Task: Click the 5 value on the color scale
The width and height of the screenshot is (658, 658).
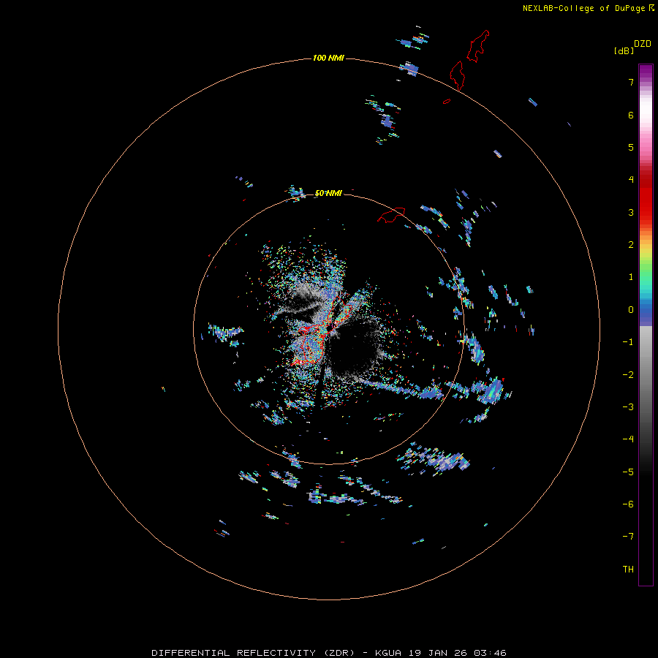Action: (631, 147)
